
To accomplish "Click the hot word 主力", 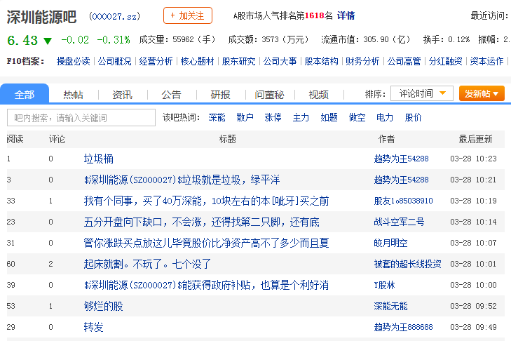I will click(x=301, y=117).
